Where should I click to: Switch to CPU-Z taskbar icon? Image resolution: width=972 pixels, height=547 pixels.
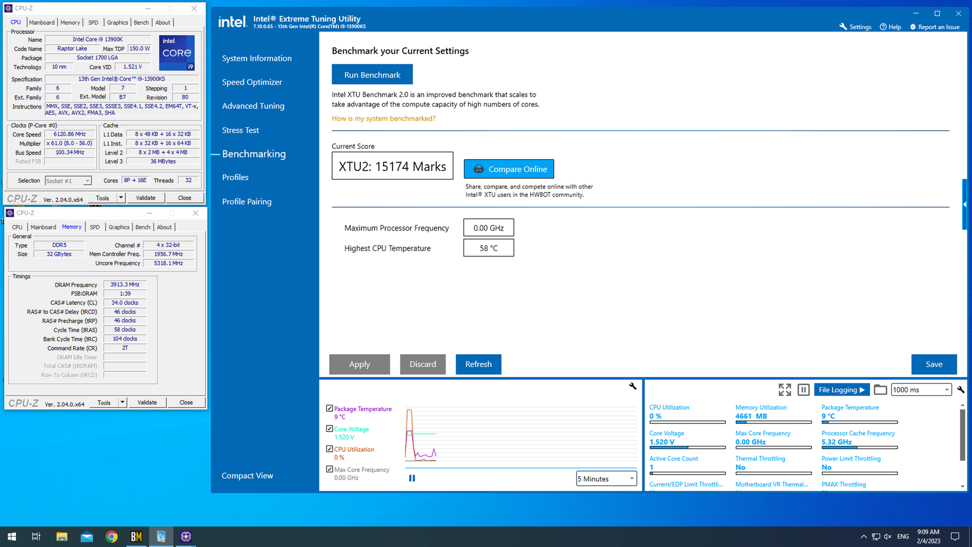pos(186,536)
